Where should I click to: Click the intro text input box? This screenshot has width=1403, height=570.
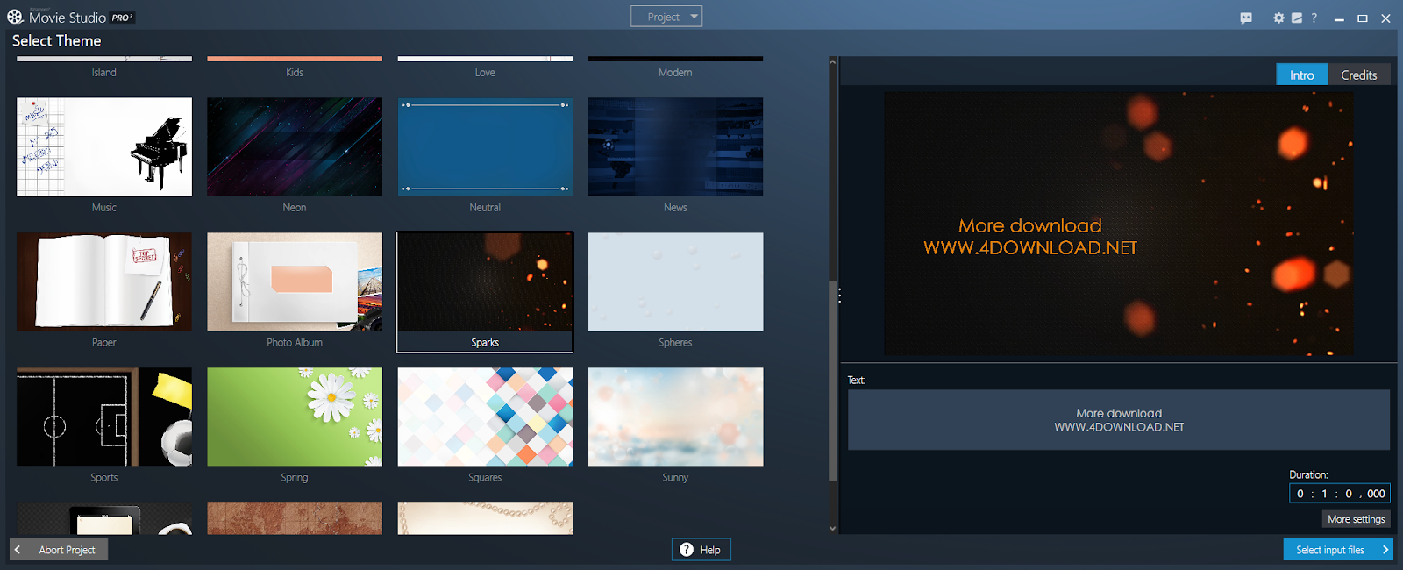[x=1118, y=420]
